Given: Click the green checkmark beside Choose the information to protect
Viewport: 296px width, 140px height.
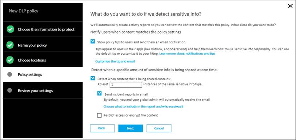Looking at the screenshot, I should [10, 29].
